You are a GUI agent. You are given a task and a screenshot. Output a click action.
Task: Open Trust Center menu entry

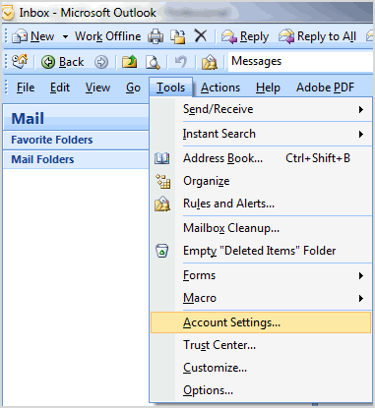click(261, 345)
